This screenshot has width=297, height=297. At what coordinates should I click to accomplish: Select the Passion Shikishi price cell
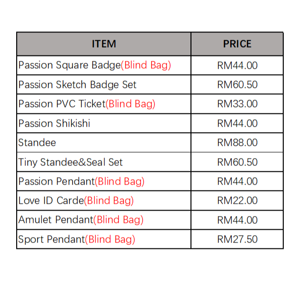(x=237, y=123)
